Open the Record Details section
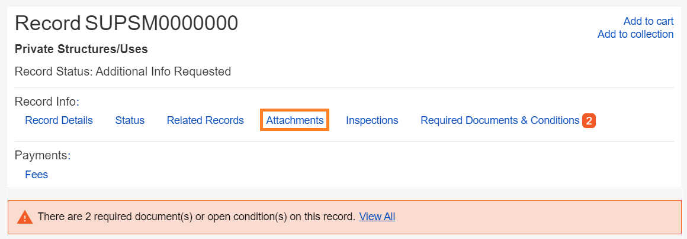The image size is (687, 239). [x=59, y=120]
